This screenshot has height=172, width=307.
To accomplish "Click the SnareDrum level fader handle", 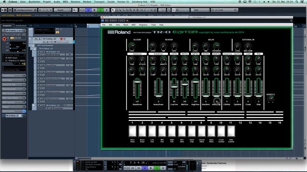I will [158, 96].
